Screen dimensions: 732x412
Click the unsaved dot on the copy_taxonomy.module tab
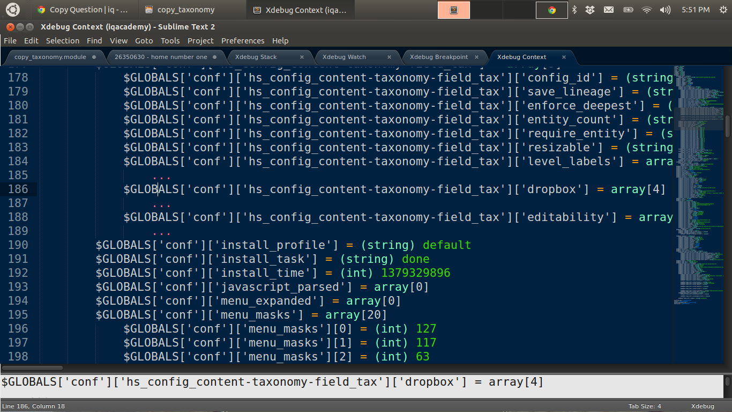[x=94, y=57]
